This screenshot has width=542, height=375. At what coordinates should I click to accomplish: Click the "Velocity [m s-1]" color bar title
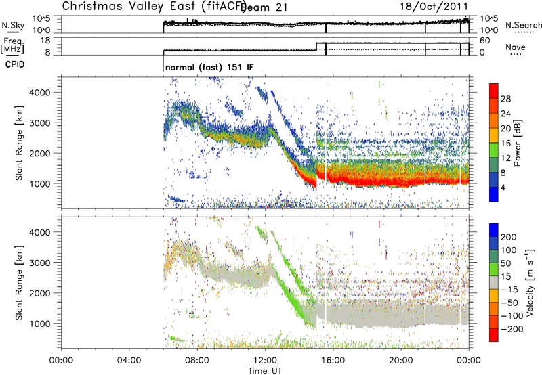pos(529,282)
